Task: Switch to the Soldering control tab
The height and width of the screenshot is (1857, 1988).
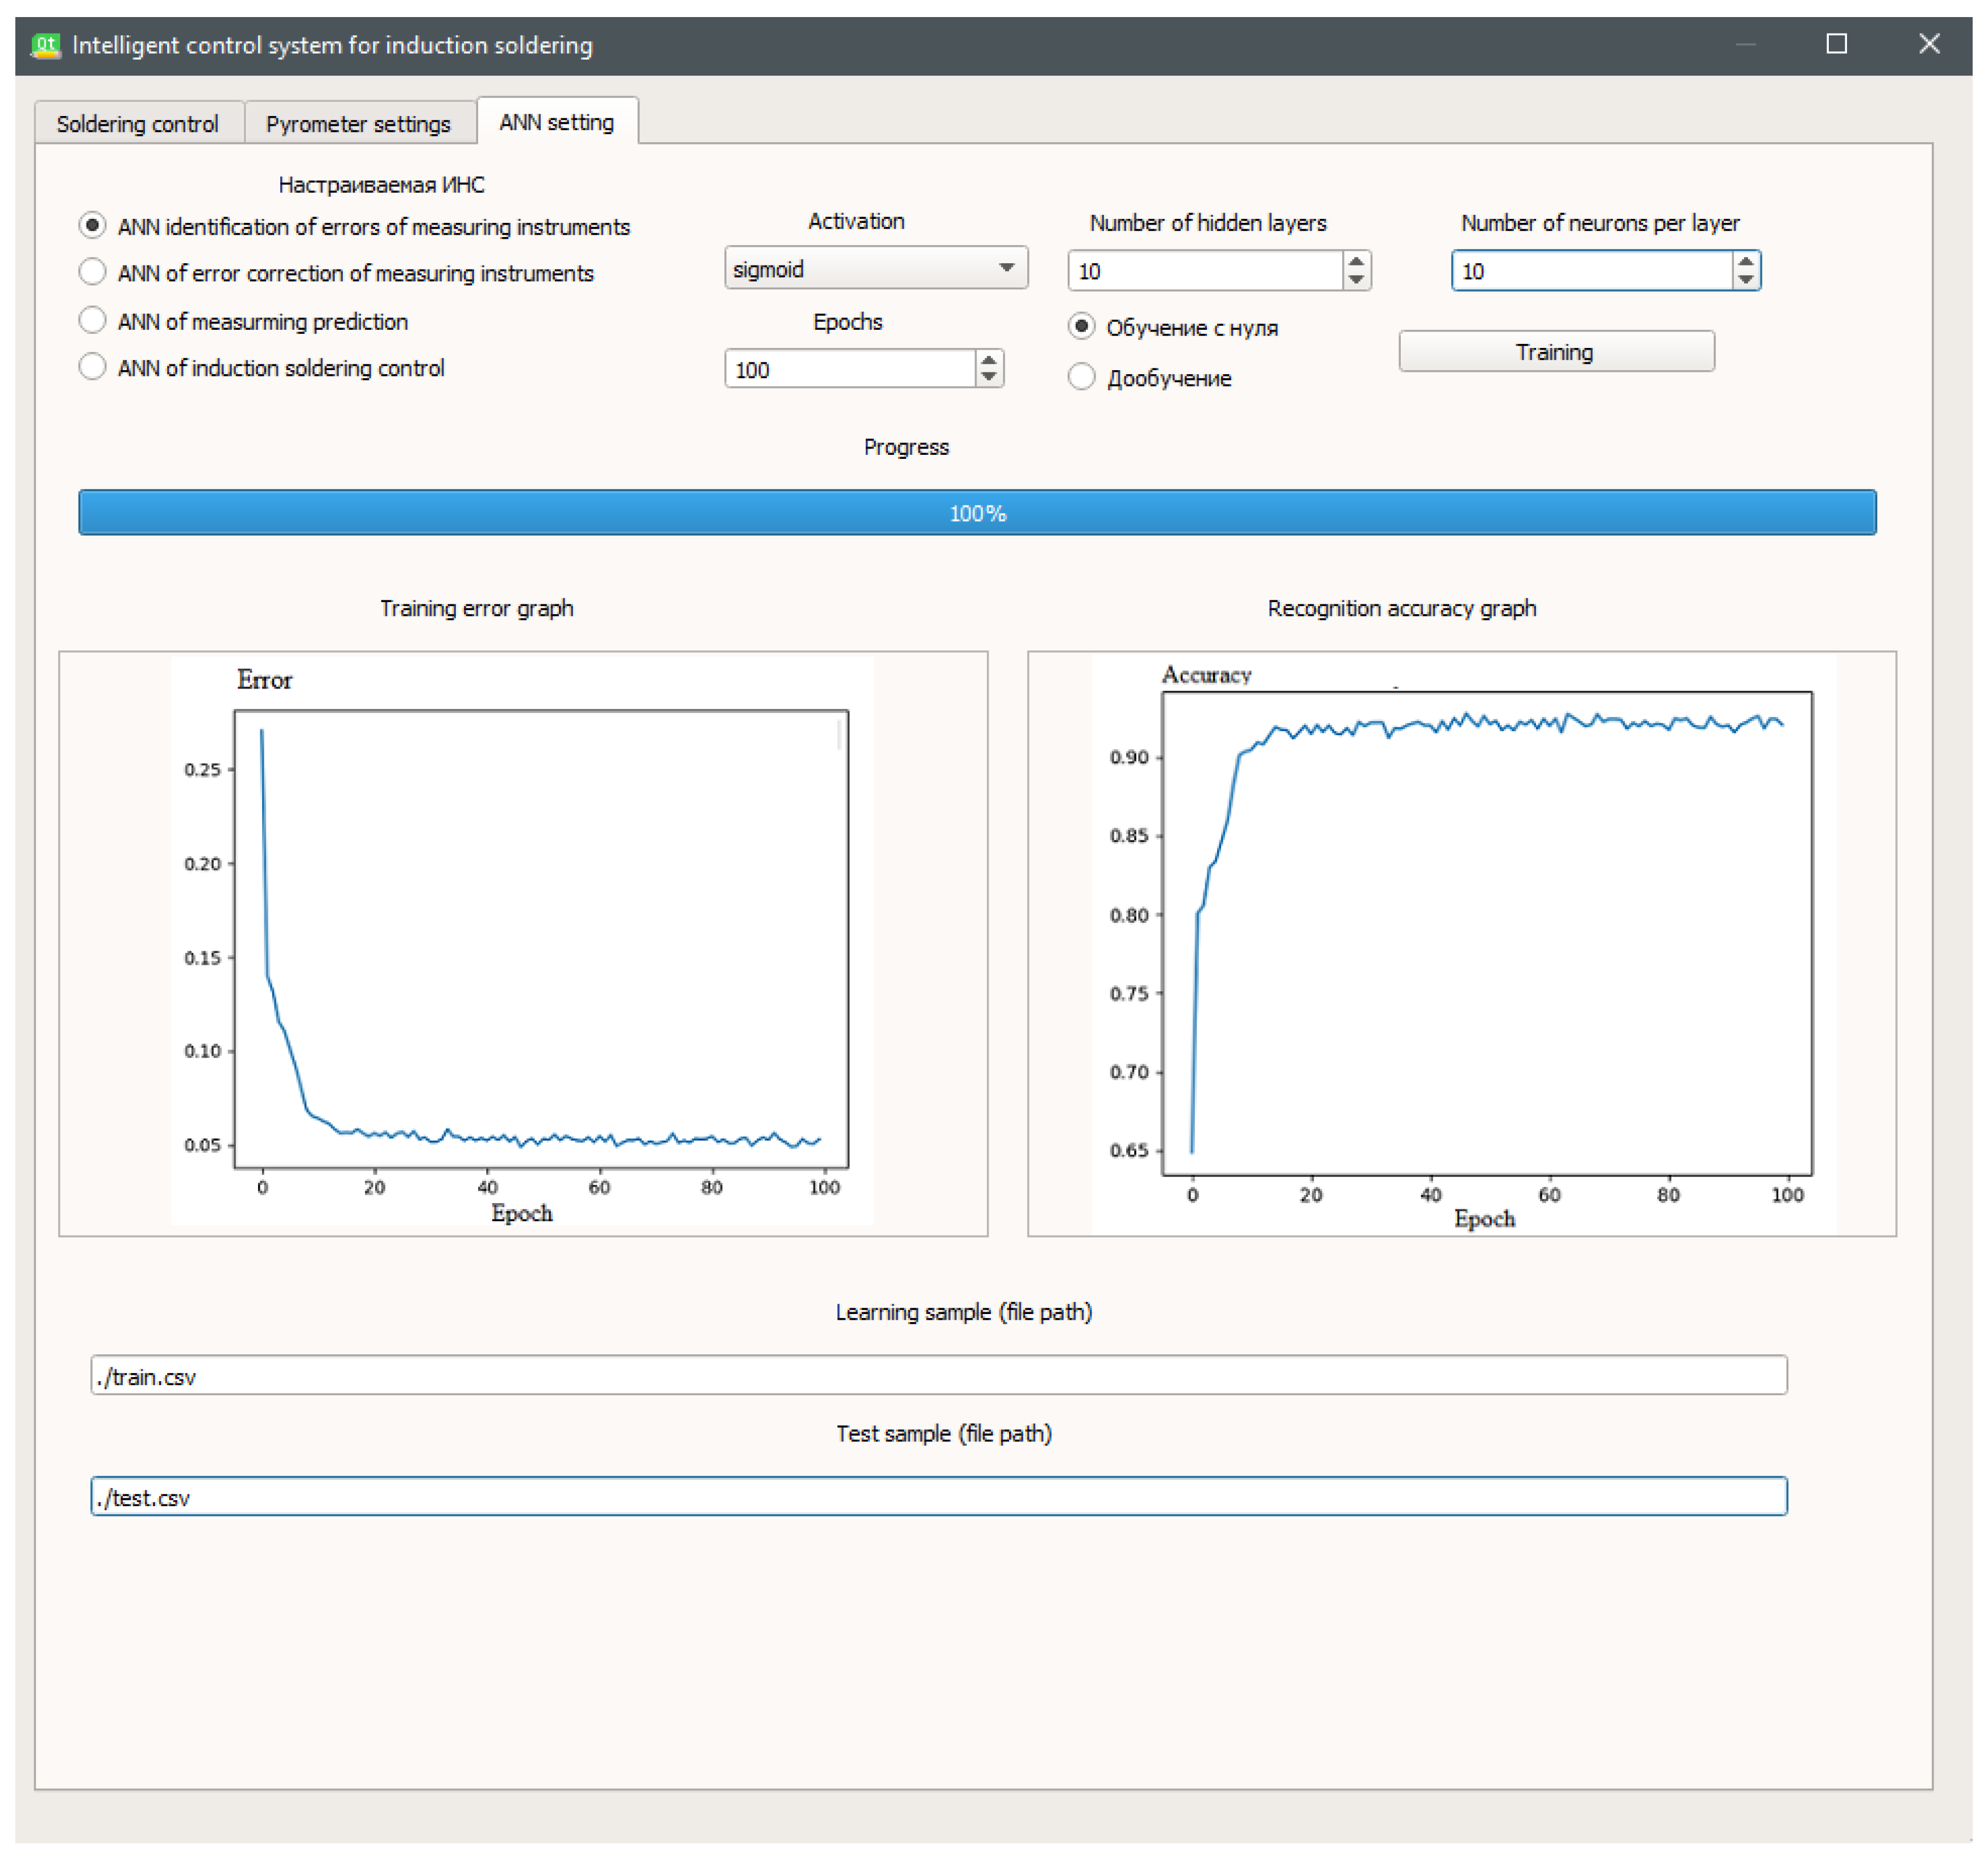Action: [138, 124]
